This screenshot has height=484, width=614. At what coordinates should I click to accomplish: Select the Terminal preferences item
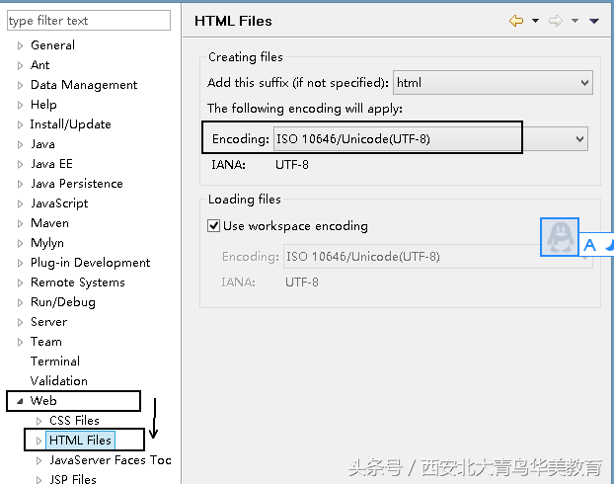point(55,362)
